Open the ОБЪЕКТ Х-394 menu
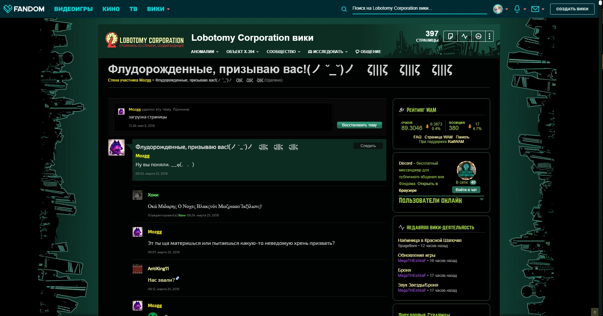This screenshot has height=316, width=603. point(243,52)
